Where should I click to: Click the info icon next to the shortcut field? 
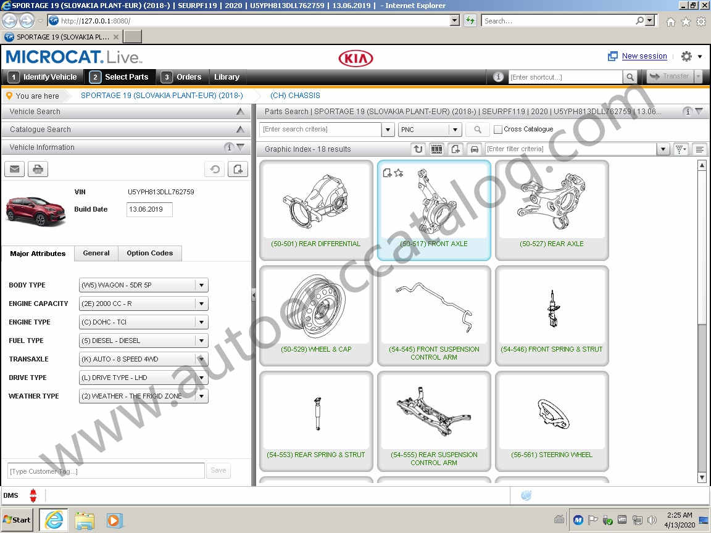tap(498, 77)
